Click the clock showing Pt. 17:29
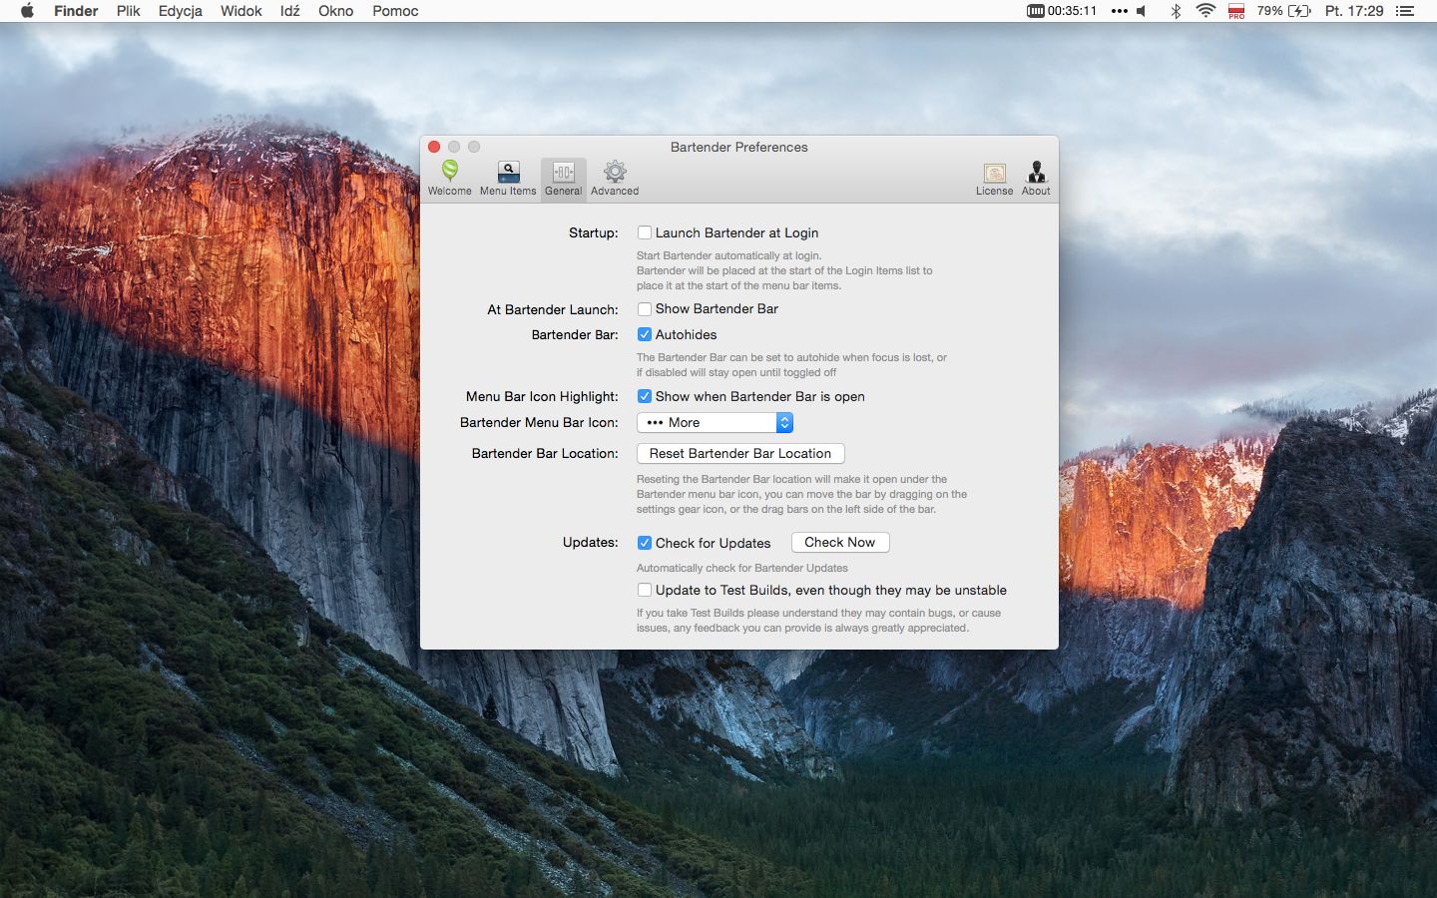The image size is (1437, 898). click(1354, 11)
